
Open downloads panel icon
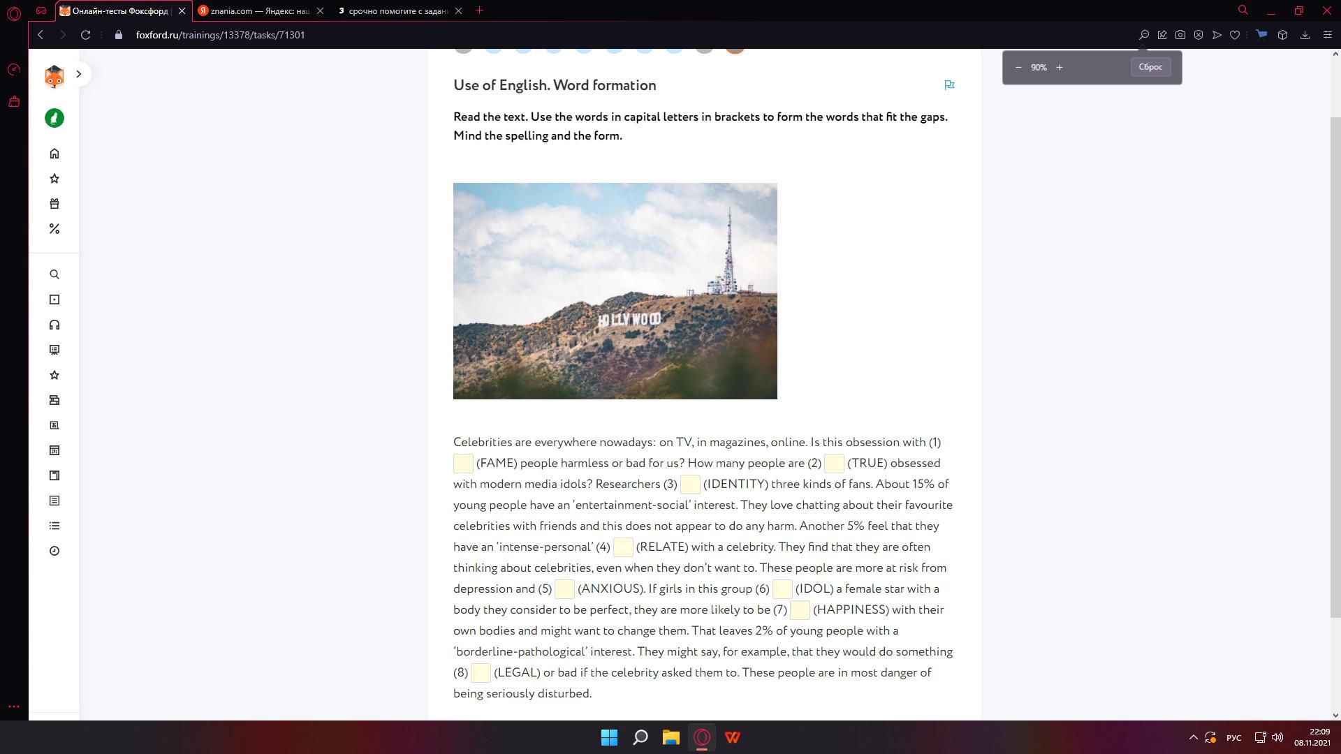point(1305,35)
